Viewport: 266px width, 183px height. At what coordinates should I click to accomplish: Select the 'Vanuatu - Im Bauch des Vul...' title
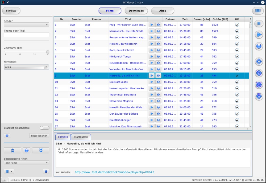click(127, 69)
